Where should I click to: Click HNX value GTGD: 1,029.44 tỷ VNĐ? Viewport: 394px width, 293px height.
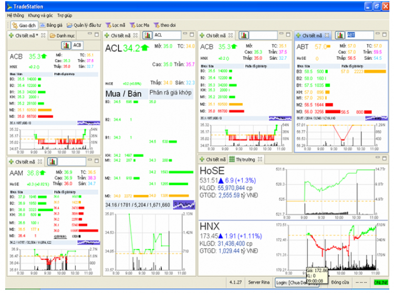click(229, 251)
